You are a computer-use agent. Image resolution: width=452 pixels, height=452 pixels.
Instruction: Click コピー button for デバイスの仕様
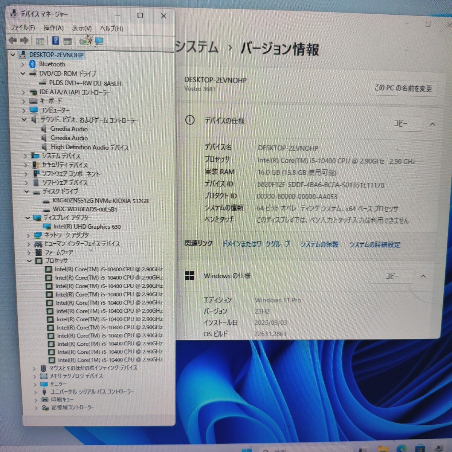[400, 124]
